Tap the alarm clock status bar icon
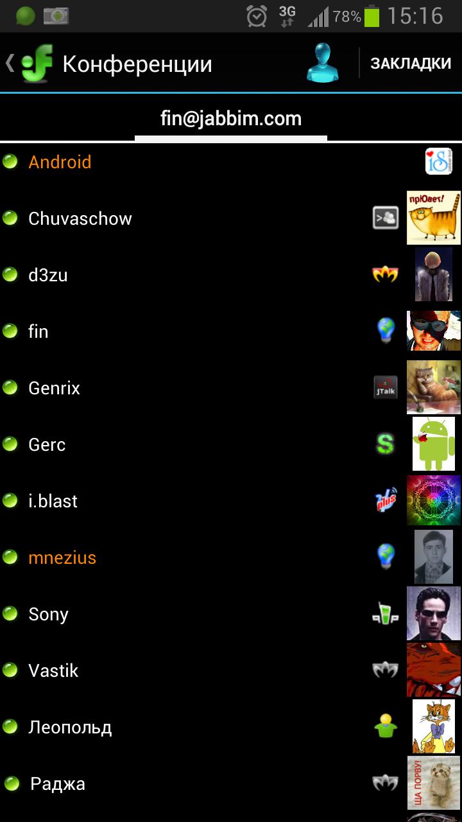The image size is (462, 822). point(257,16)
